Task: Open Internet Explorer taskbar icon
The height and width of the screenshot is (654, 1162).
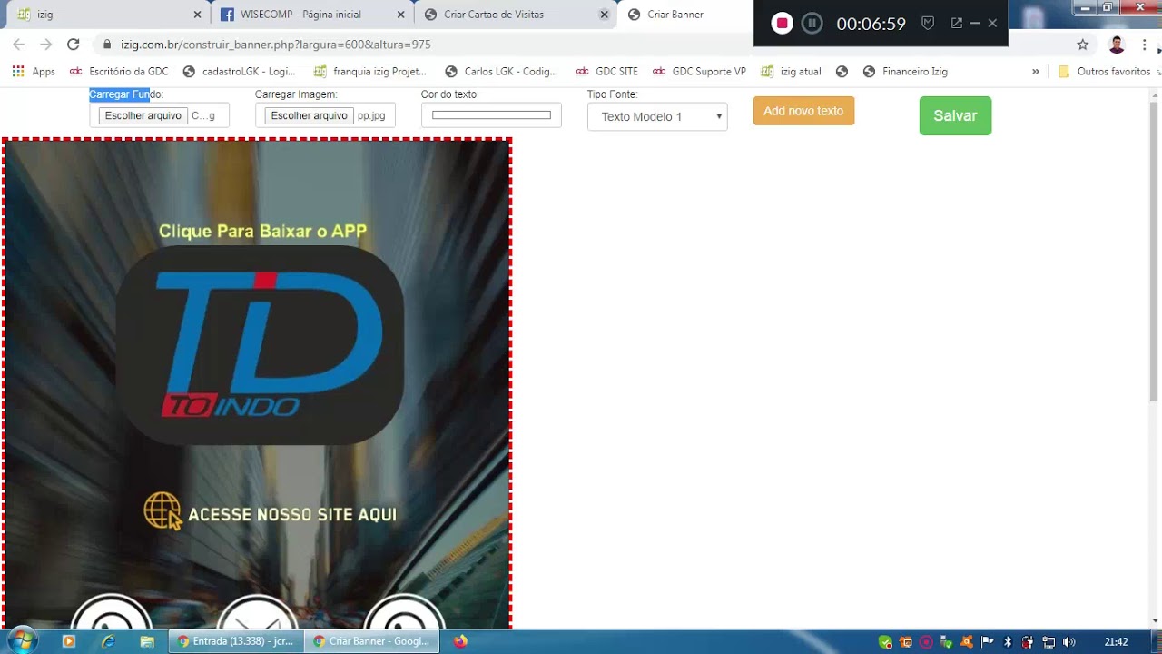Action: tap(108, 641)
